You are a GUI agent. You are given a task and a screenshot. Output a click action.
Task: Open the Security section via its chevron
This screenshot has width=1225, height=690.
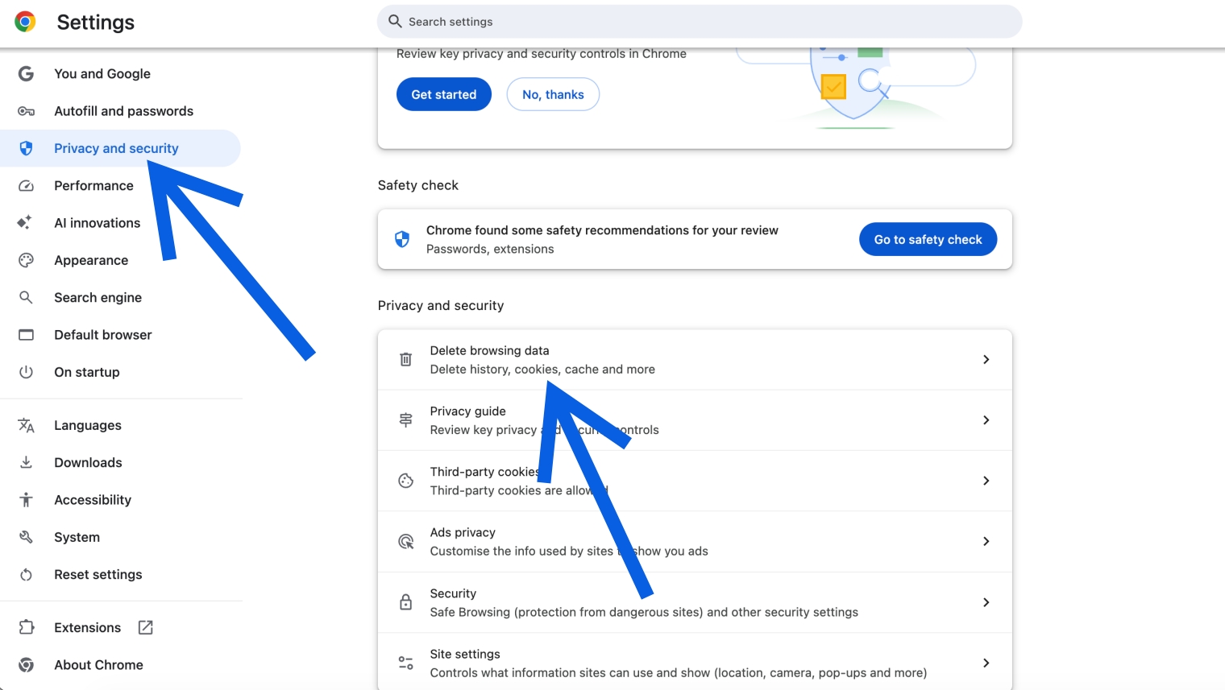coord(986,601)
